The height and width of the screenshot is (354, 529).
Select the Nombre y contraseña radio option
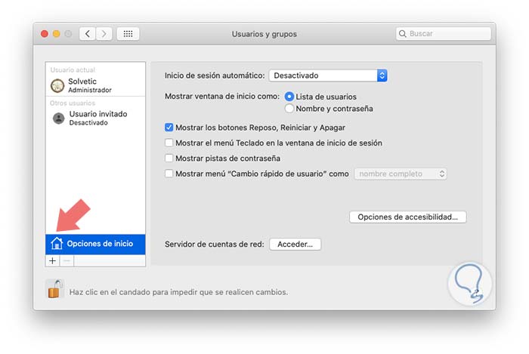289,109
